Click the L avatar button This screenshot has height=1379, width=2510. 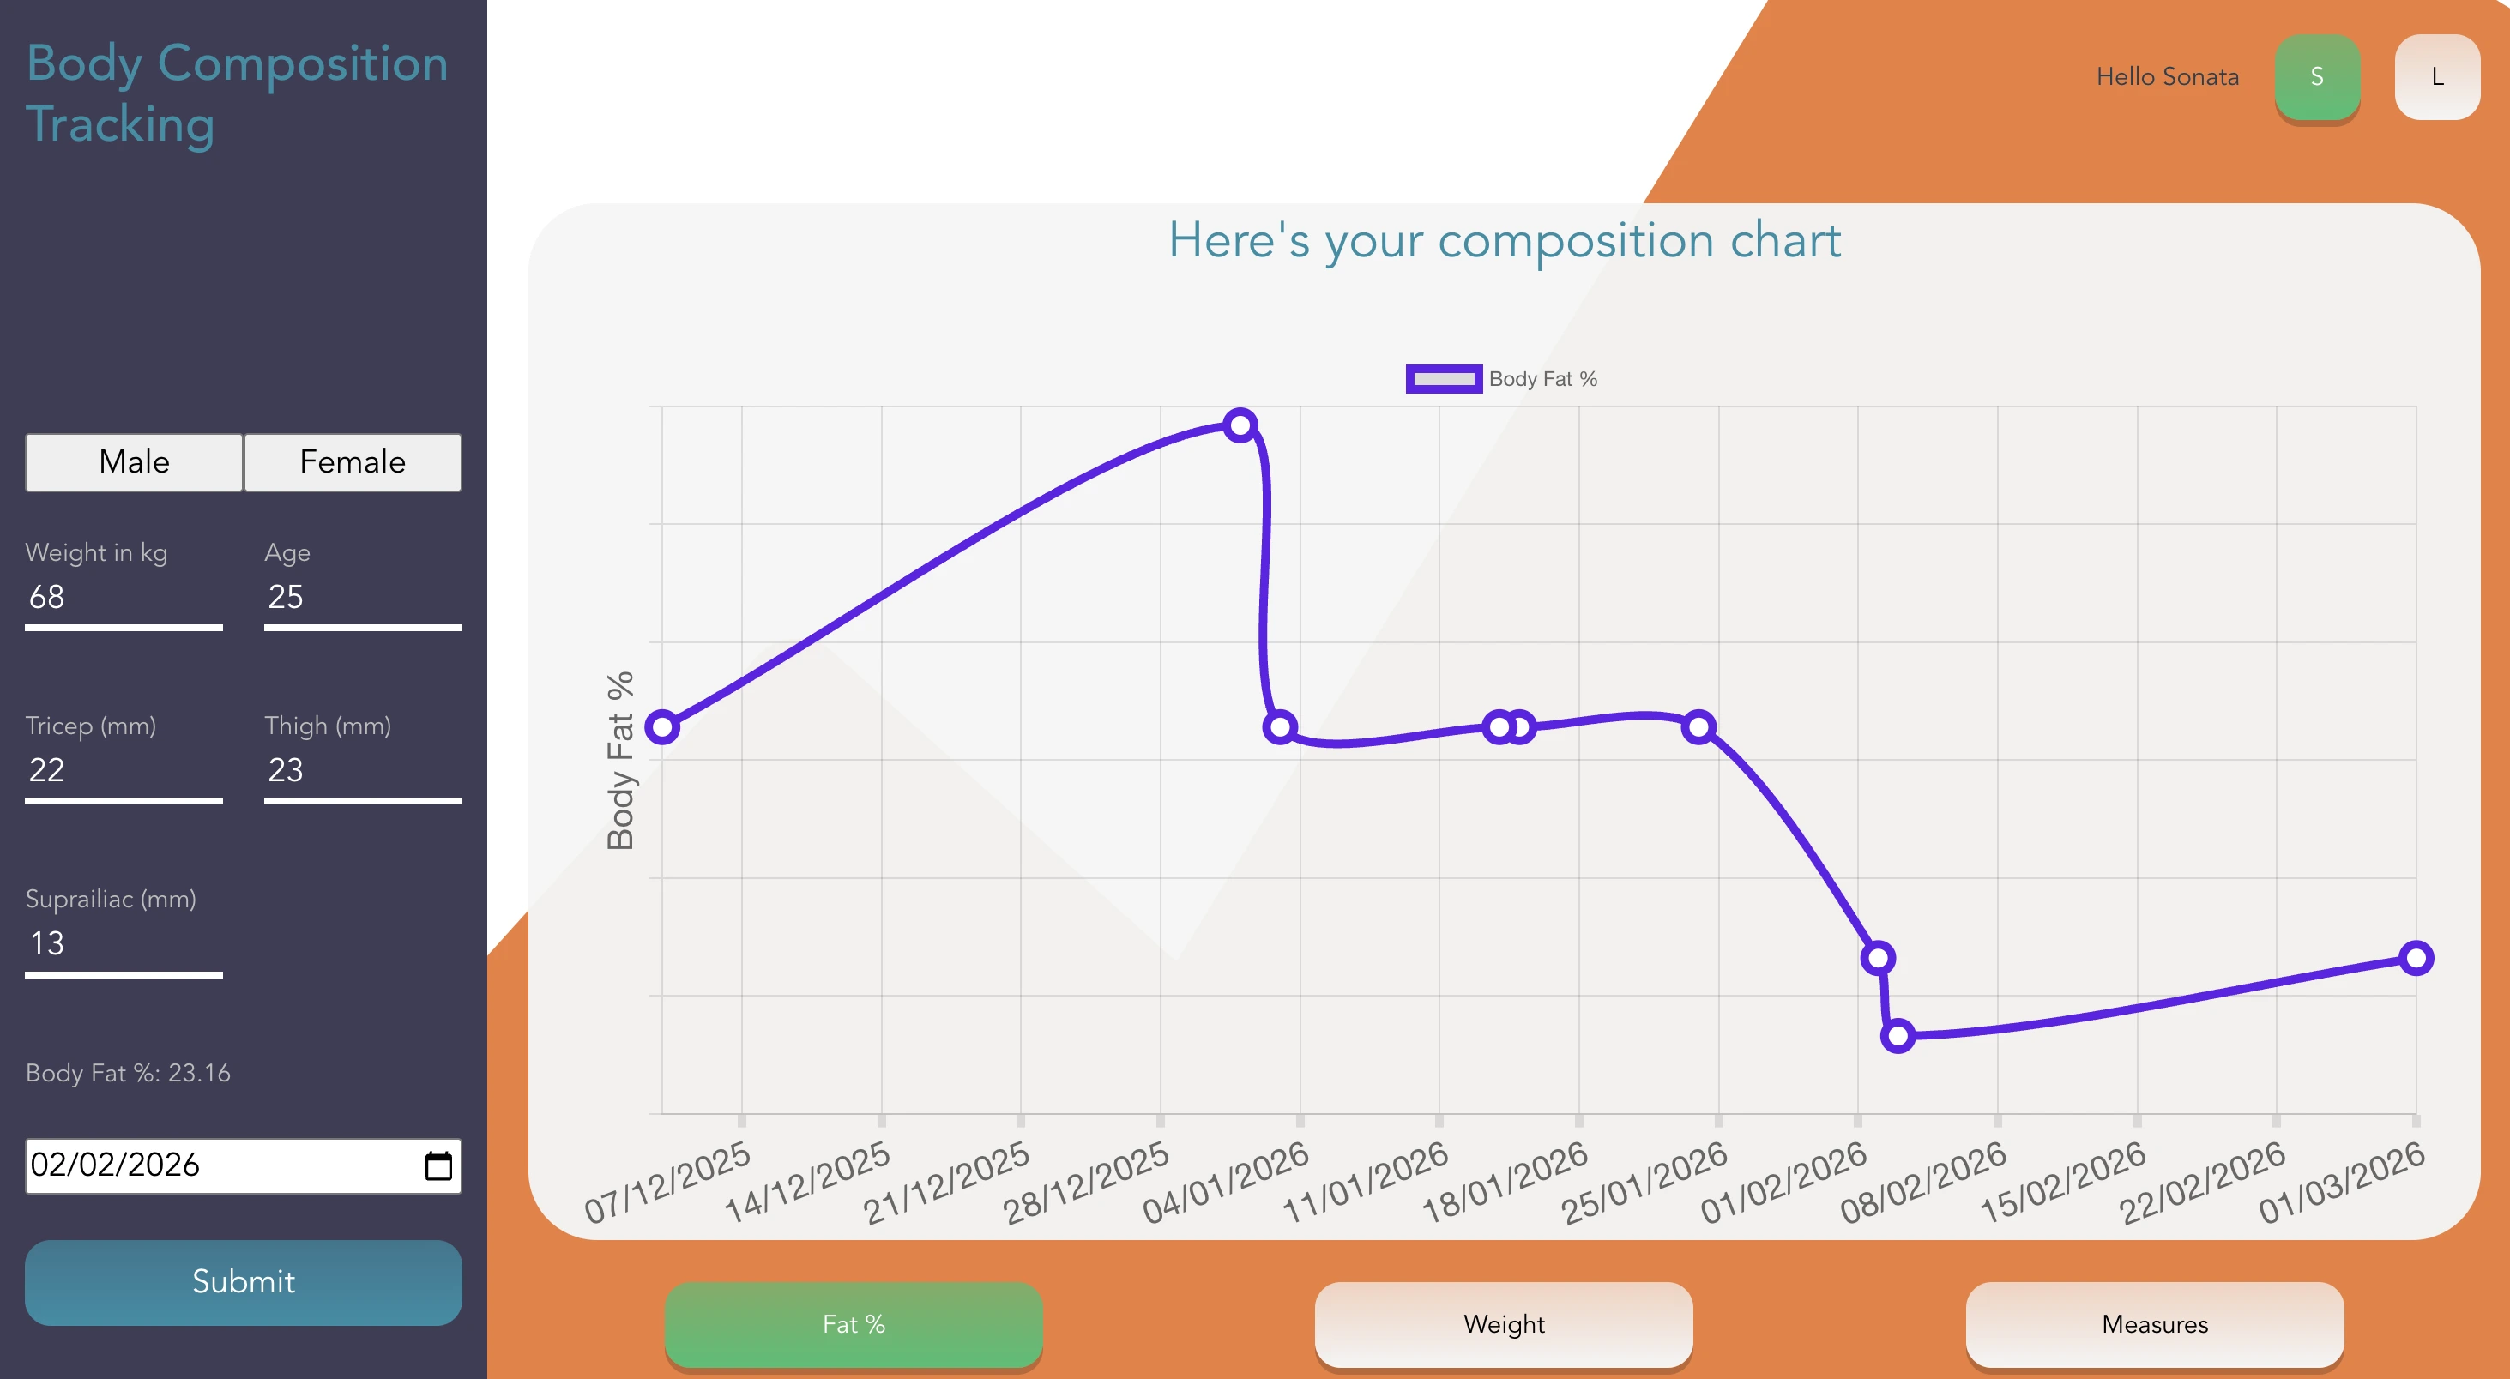click(2437, 77)
